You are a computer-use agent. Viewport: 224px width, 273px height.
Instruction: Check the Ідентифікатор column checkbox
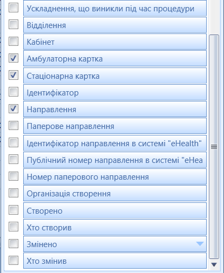pos(13,92)
